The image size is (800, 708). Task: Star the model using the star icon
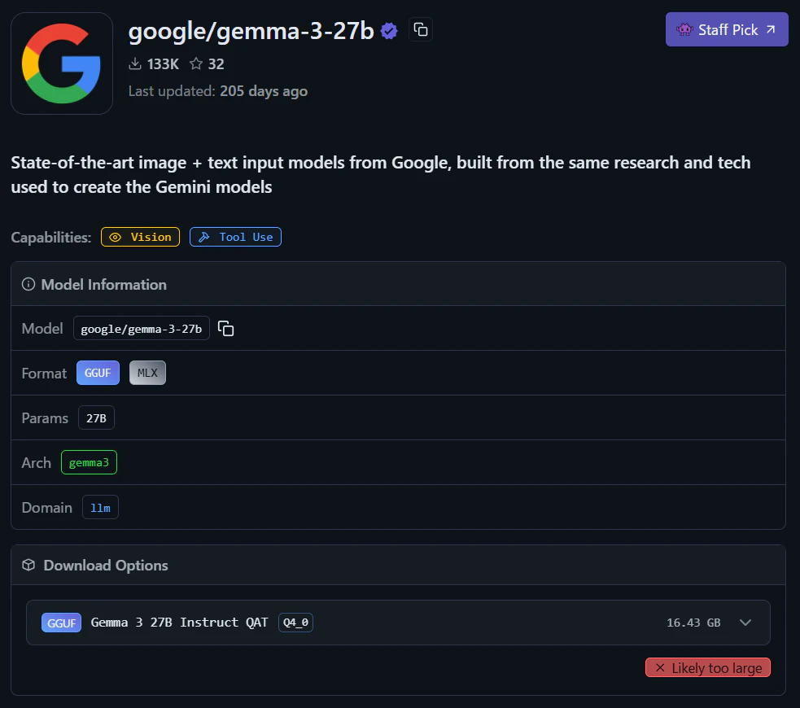(196, 63)
